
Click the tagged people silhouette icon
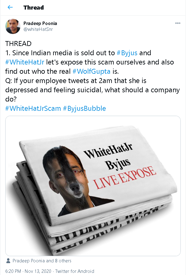click(8, 260)
